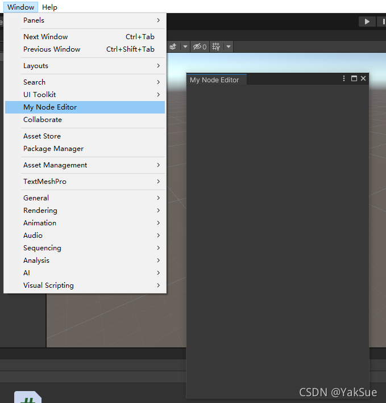
Task: Expand the Panels submenu
Action: [x=85, y=20]
